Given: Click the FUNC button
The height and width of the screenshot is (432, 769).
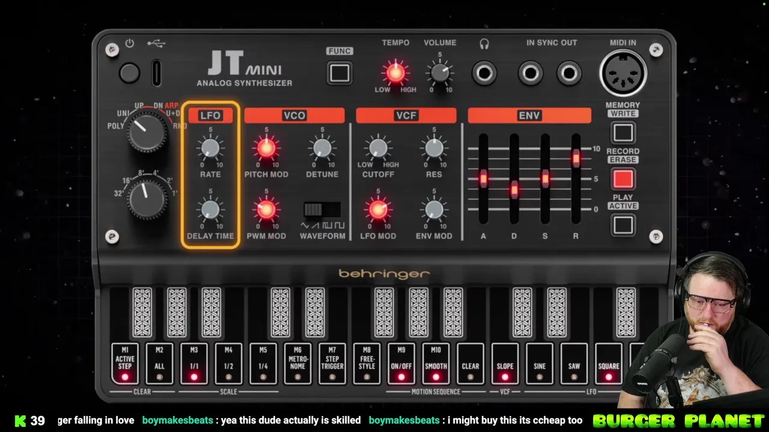Looking at the screenshot, I should [339, 73].
